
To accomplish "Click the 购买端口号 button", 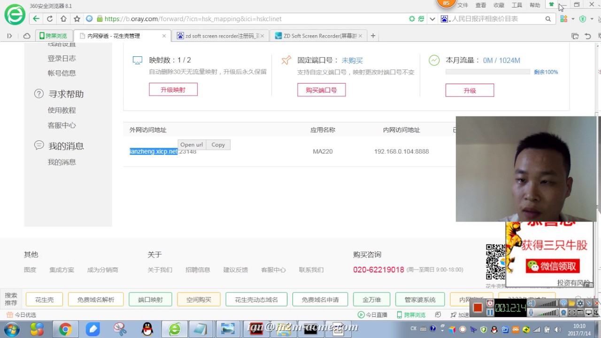I will [322, 90].
